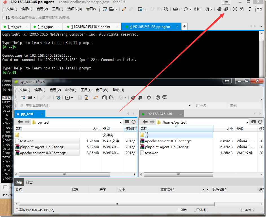The width and height of the screenshot is (266, 217).
Task: Open Tools (工具) menu in Xshell
Action: click(58, 9)
